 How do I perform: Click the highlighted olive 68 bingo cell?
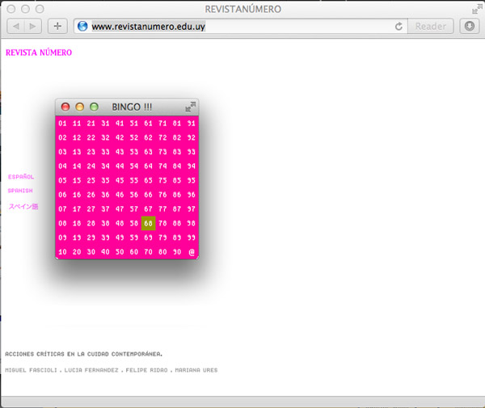148,223
